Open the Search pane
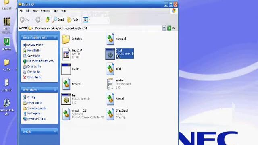The image size is (258, 145). (58, 20)
